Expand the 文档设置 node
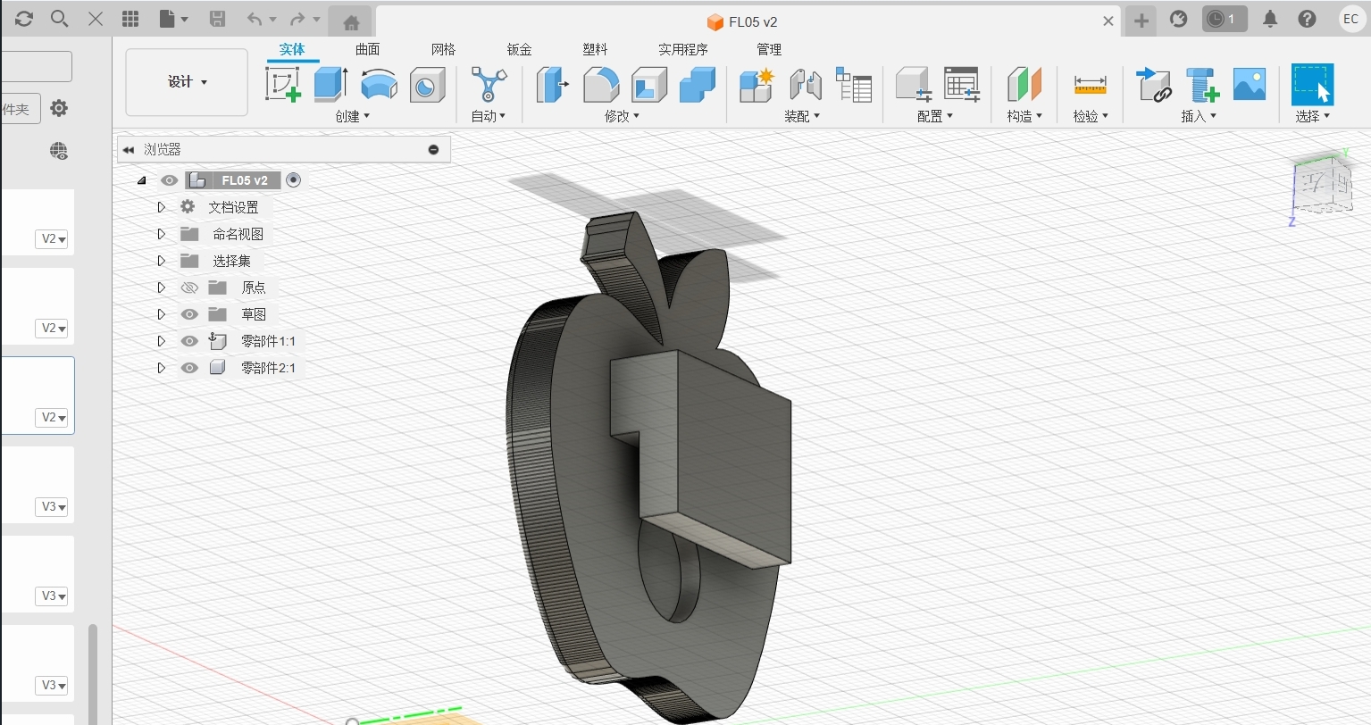The height and width of the screenshot is (725, 1371). coord(161,207)
